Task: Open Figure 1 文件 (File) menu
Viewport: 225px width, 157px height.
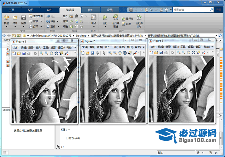Action: pyautogui.click(x=16, y=47)
